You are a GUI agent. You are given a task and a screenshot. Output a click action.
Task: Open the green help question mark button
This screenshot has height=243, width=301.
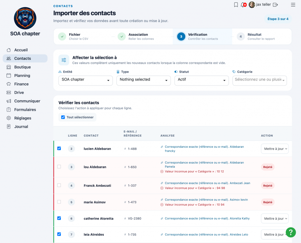[x=291, y=232]
